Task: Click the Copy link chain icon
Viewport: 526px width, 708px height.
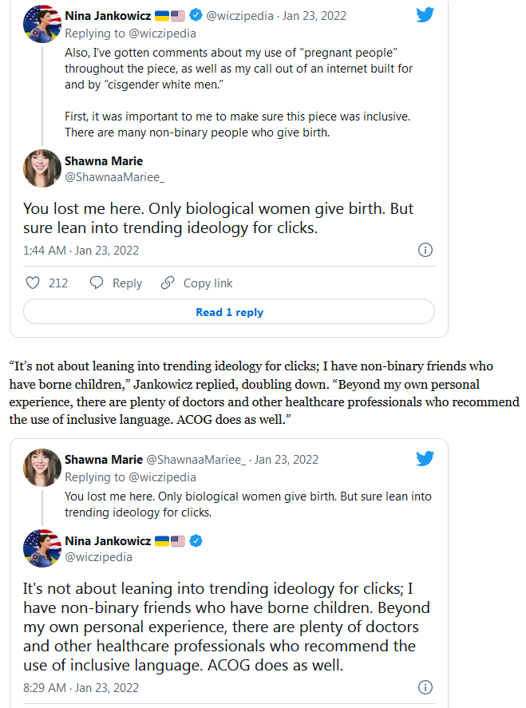Action: coord(168,283)
